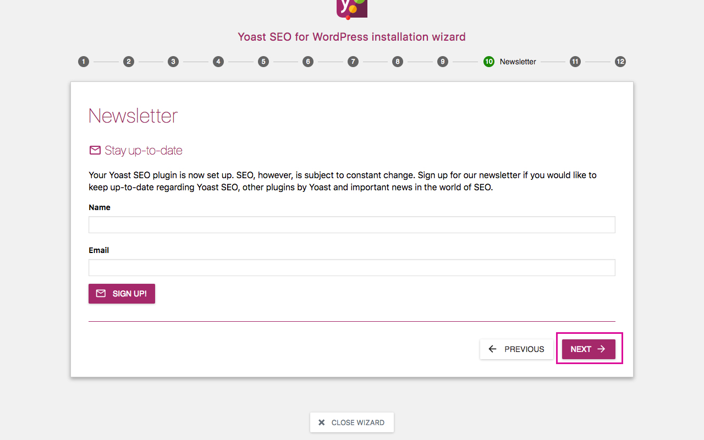704x440 pixels.
Task: Click the 'Email' field label
Action: click(x=99, y=250)
